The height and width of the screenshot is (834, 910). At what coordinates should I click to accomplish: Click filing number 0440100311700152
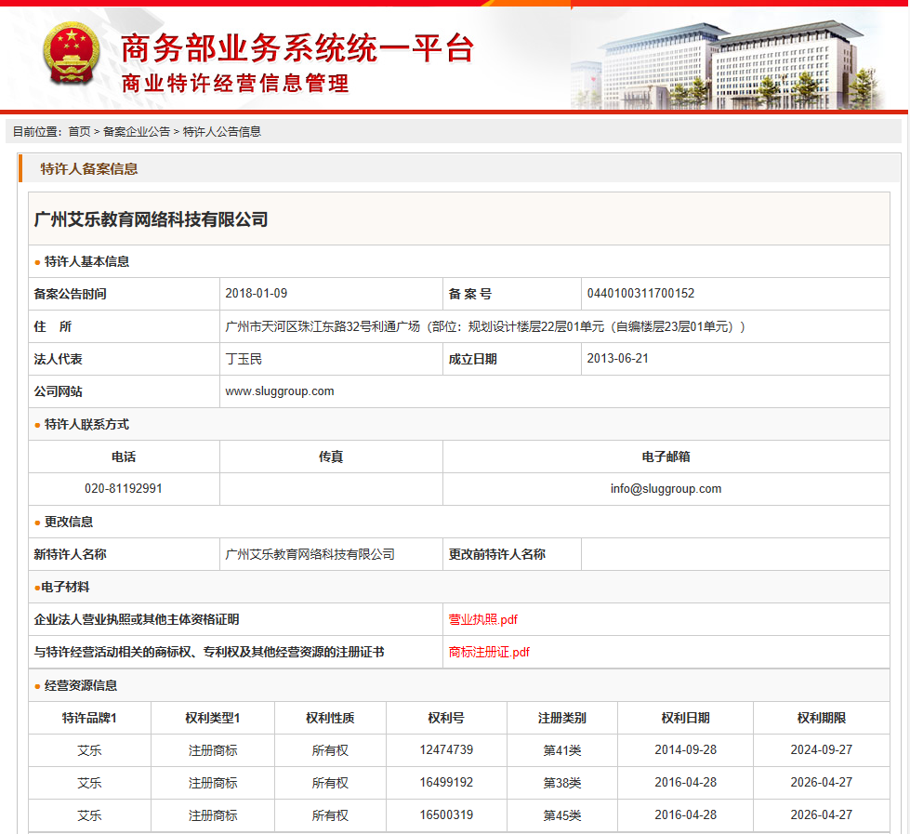(x=640, y=293)
